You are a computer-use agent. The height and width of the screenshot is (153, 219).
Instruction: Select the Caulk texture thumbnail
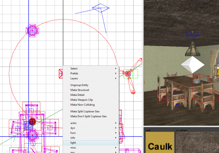click(160, 142)
